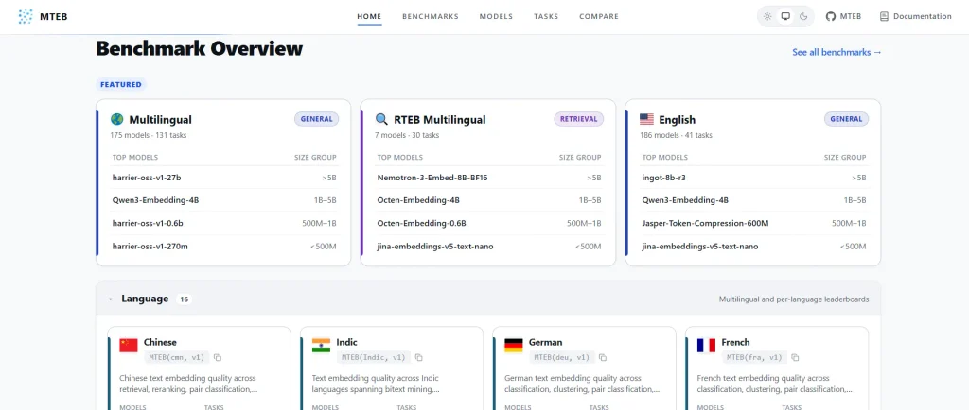The width and height of the screenshot is (969, 410).
Task: Copy the MTEB(cmn, v1) benchmark name
Action: click(218, 358)
